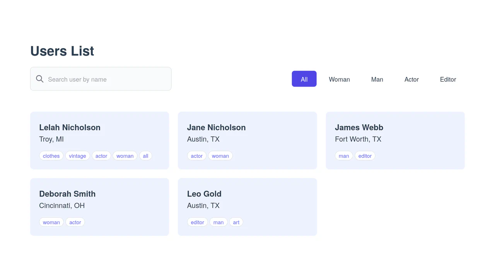
Task: Open Leo Gold's name
Action: 204,194
